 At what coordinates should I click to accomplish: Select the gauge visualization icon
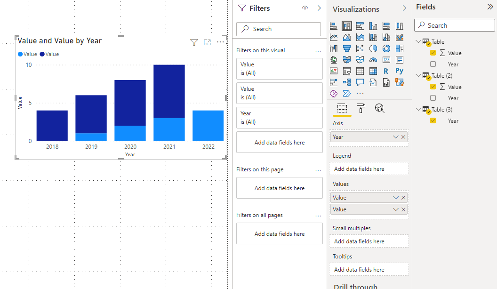pyautogui.click(x=373, y=60)
